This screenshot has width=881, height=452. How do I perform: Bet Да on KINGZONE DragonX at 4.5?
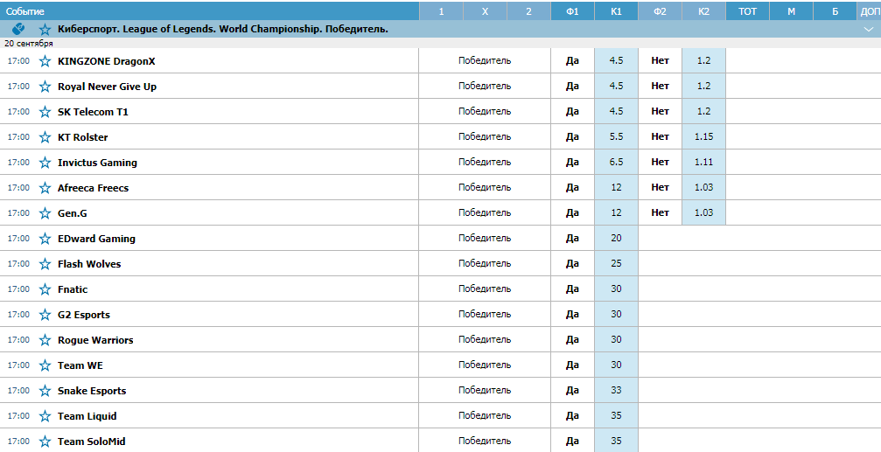617,60
